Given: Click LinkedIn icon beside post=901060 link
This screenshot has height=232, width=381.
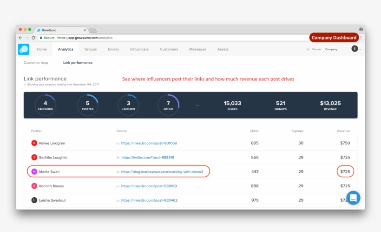Looking at the screenshot, I should [118, 143].
